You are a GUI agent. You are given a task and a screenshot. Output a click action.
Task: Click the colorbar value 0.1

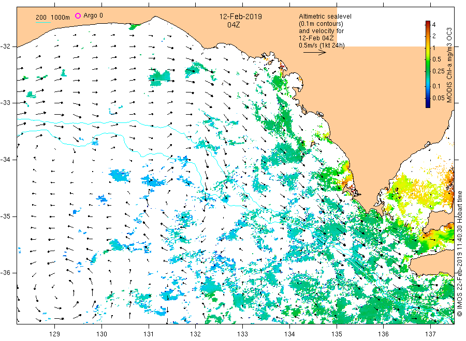tap(436, 86)
